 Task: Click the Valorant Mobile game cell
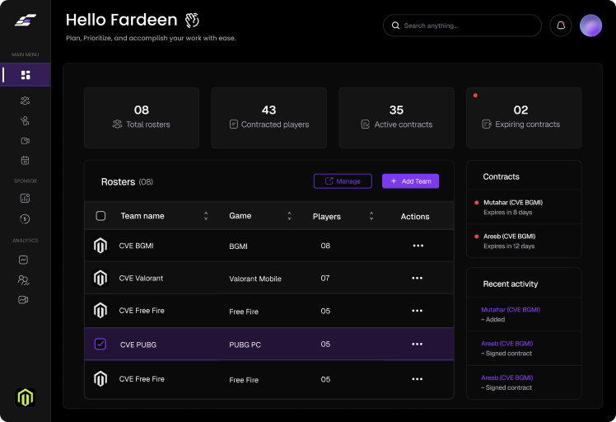(x=255, y=279)
